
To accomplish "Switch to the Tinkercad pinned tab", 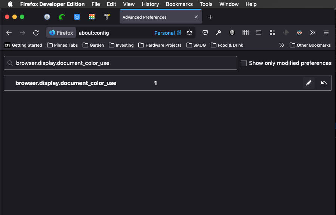I will click(x=92, y=17).
